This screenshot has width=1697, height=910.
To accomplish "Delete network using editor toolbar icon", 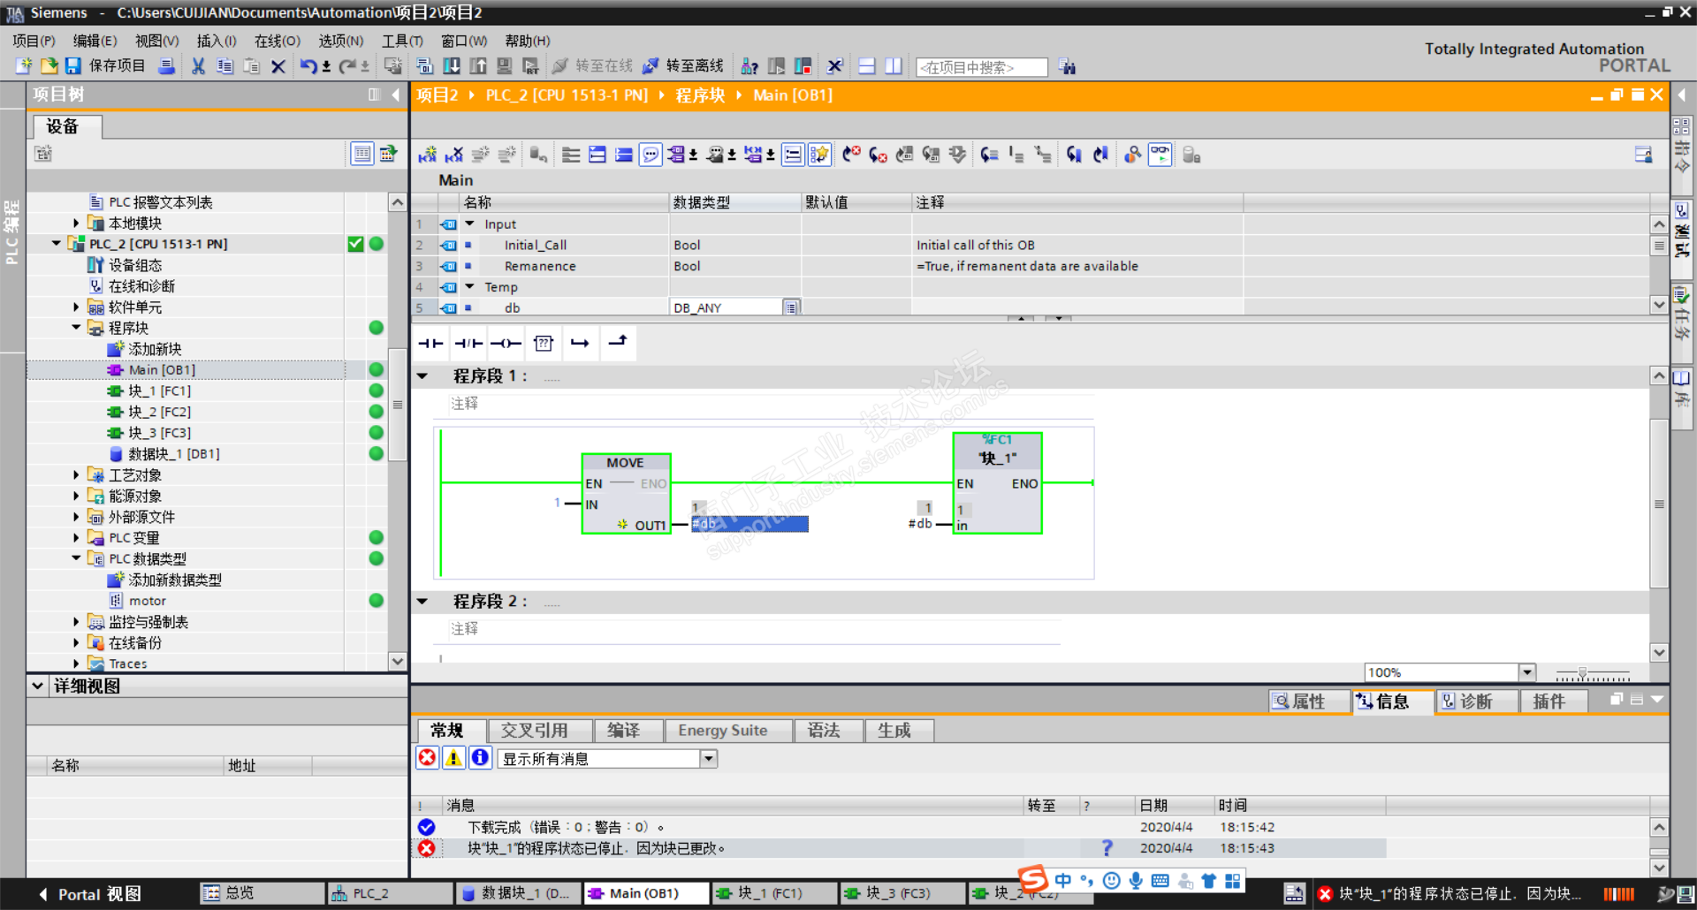I will point(454,155).
